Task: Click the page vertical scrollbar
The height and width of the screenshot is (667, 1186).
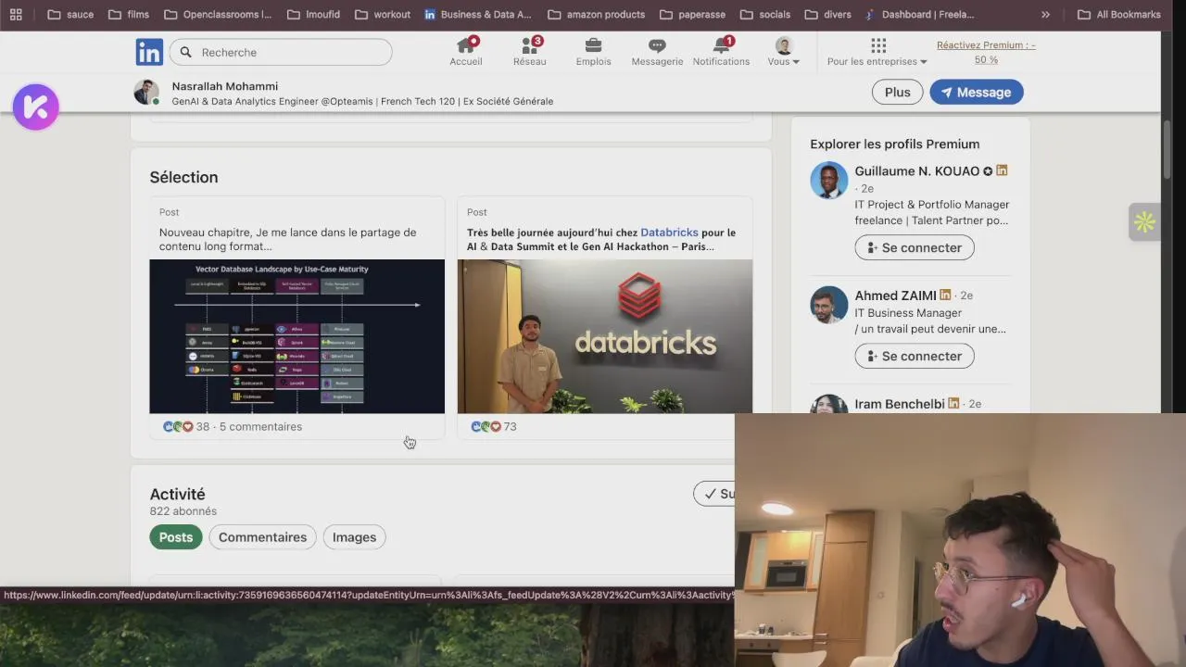Action: click(1167, 148)
